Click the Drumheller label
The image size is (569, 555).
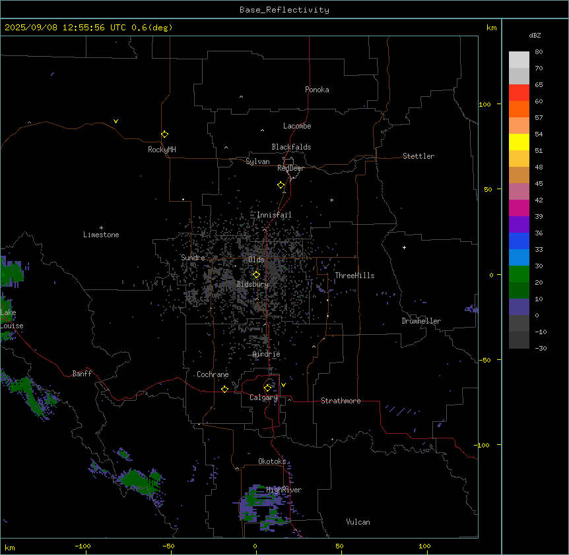click(x=421, y=321)
